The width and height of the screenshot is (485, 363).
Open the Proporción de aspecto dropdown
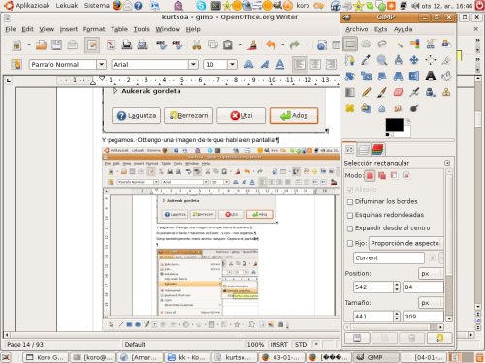405,243
